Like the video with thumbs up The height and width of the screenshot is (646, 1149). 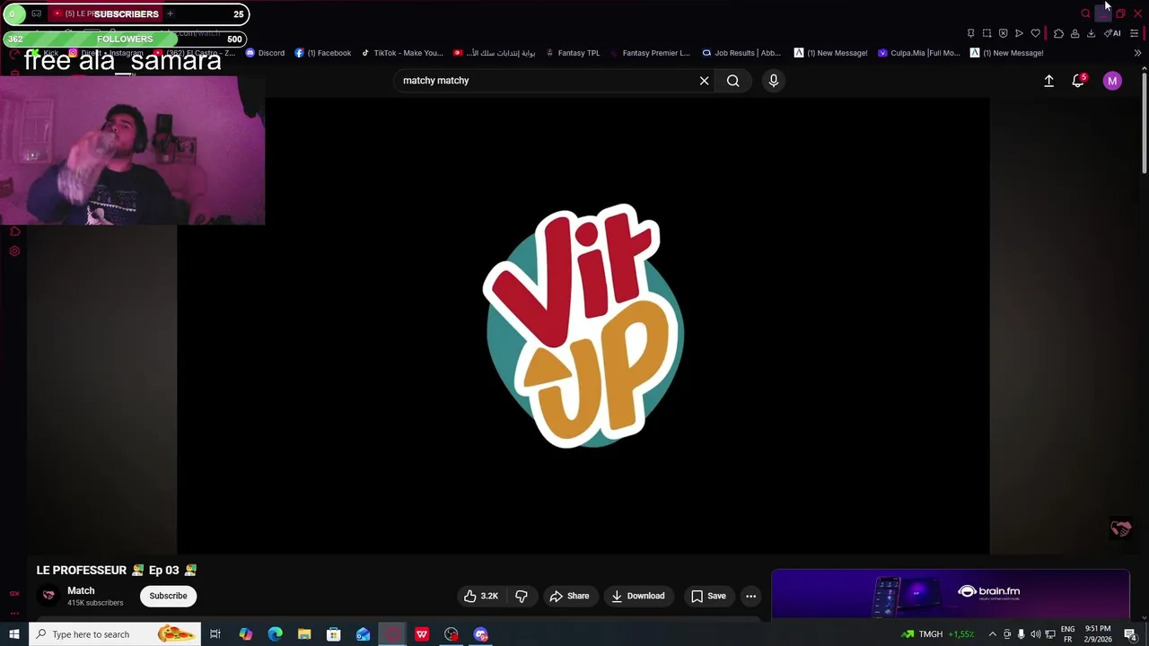pyautogui.click(x=480, y=596)
